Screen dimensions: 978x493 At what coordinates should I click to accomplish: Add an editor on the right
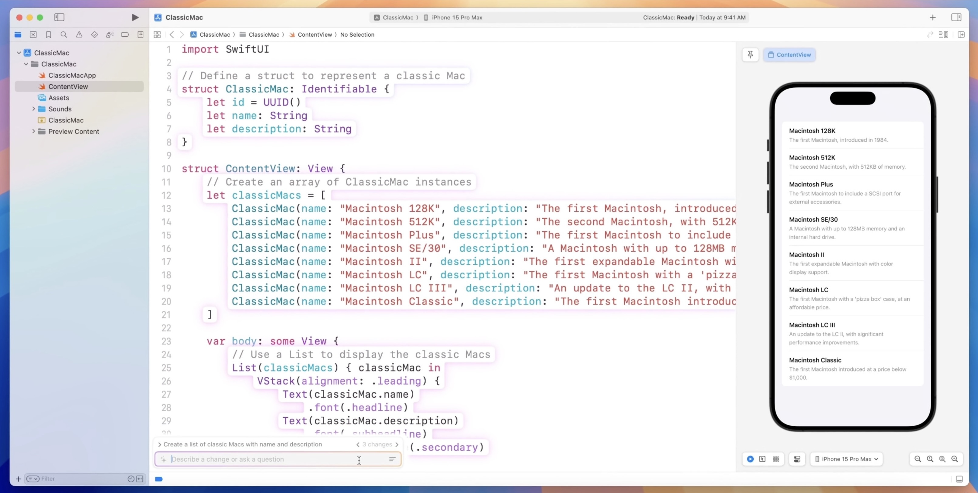pos(961,35)
